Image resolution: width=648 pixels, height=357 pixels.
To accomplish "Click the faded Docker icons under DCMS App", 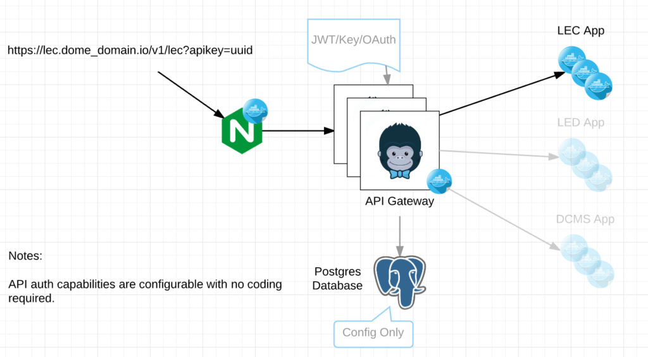I will (x=587, y=261).
